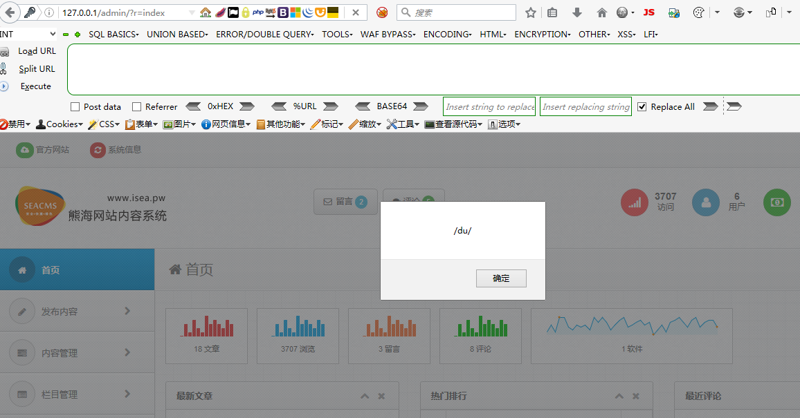Viewport: 800px width, 418px height.
Task: Open the ERROR/DOUBLE QUERY dropdown
Action: (x=265, y=34)
